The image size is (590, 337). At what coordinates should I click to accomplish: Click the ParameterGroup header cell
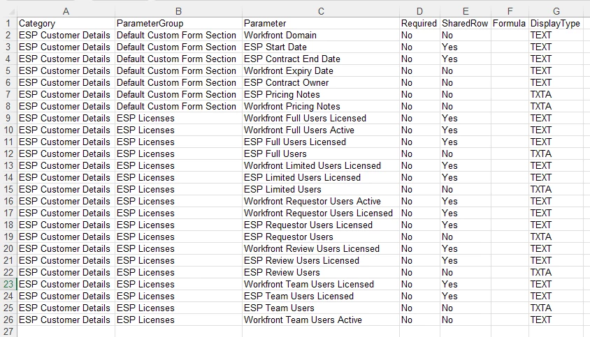[178, 23]
